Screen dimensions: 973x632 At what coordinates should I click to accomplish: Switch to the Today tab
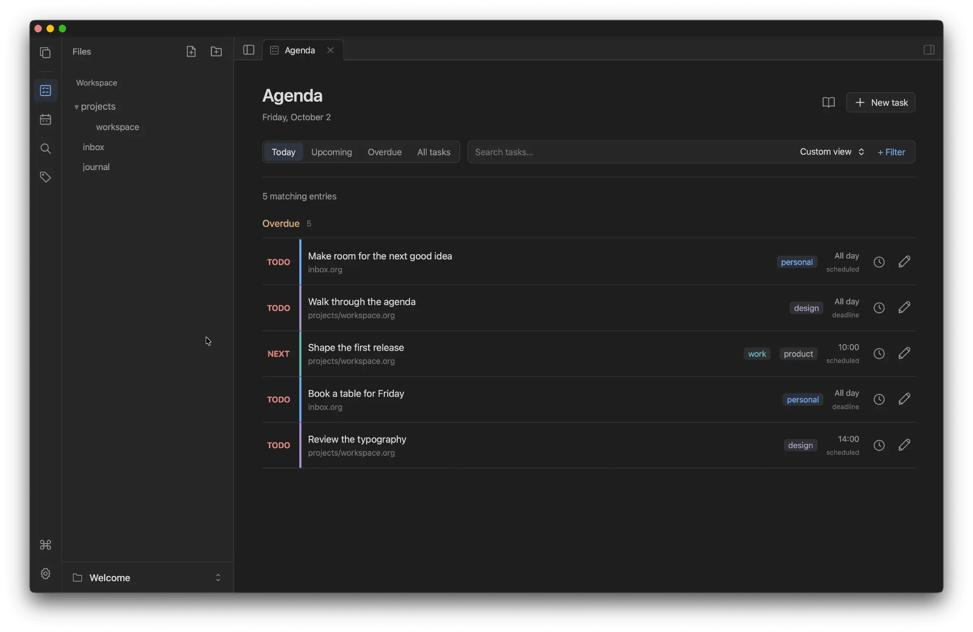(284, 152)
